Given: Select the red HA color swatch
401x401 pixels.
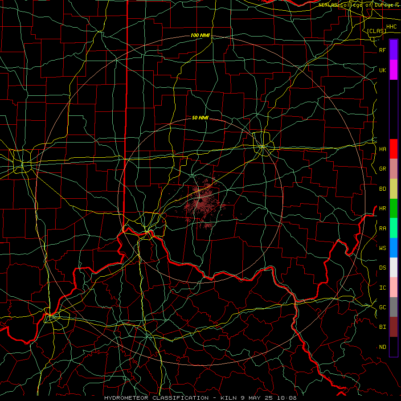Looking at the screenshot, I should [393, 149].
